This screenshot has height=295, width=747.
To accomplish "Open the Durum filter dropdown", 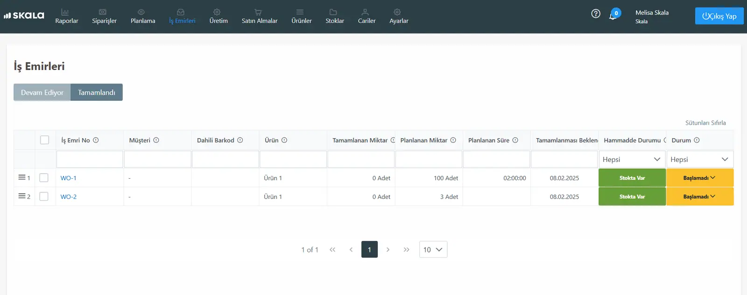I will 700,160.
